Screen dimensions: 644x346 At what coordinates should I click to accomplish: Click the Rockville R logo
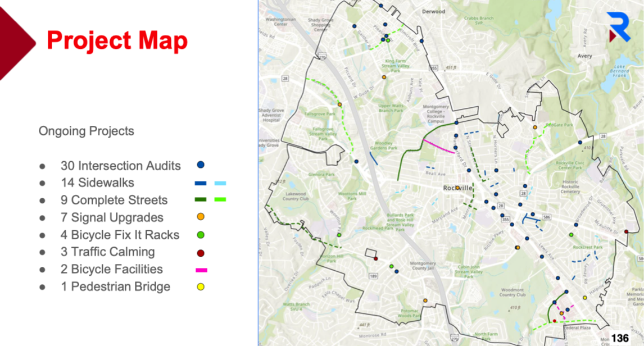pos(618,27)
